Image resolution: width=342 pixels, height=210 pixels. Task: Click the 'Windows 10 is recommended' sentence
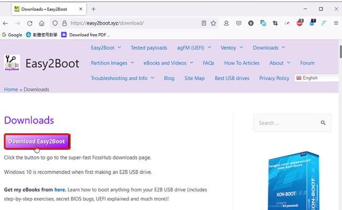pos(78,172)
